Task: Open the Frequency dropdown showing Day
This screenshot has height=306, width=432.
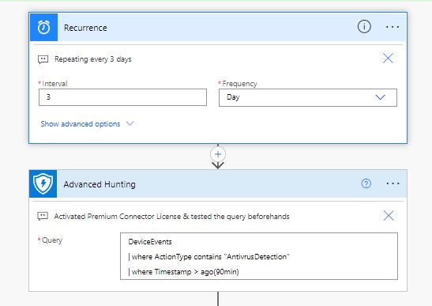Action: pyautogui.click(x=308, y=97)
